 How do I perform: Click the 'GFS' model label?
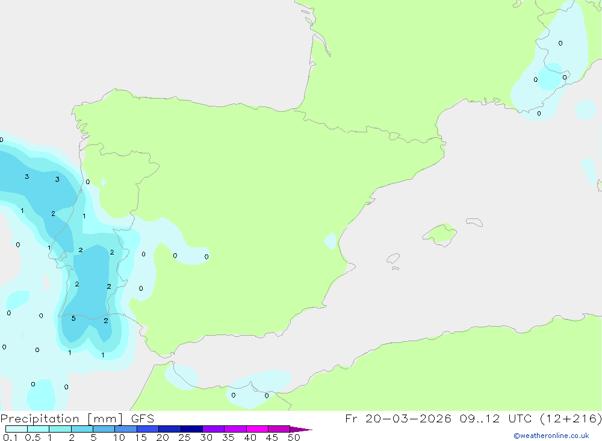point(143,419)
